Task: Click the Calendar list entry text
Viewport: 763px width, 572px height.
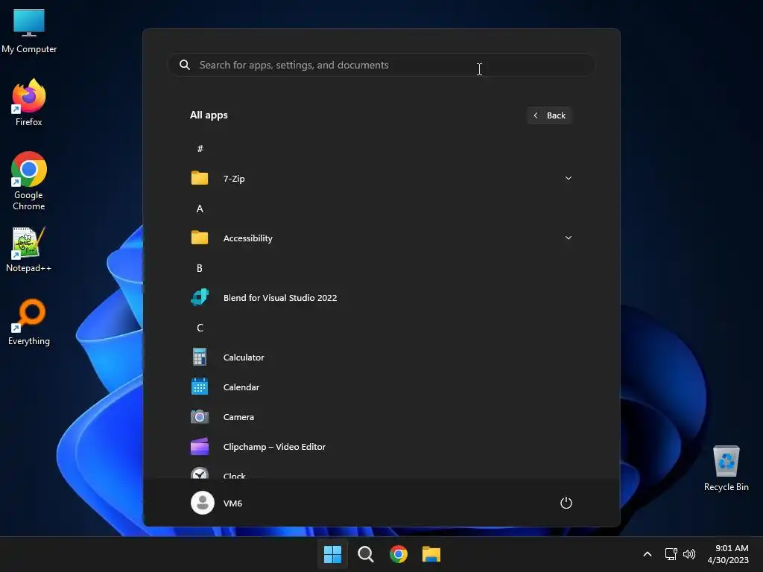Action: pyautogui.click(x=241, y=387)
